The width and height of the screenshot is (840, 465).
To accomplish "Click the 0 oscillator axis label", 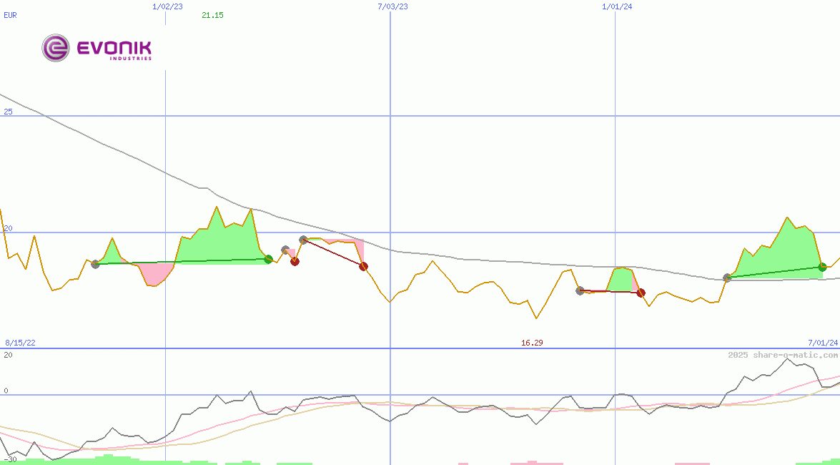I will [6, 391].
